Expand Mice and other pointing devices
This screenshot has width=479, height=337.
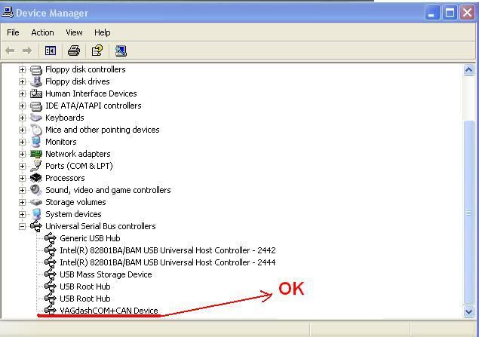coord(22,130)
